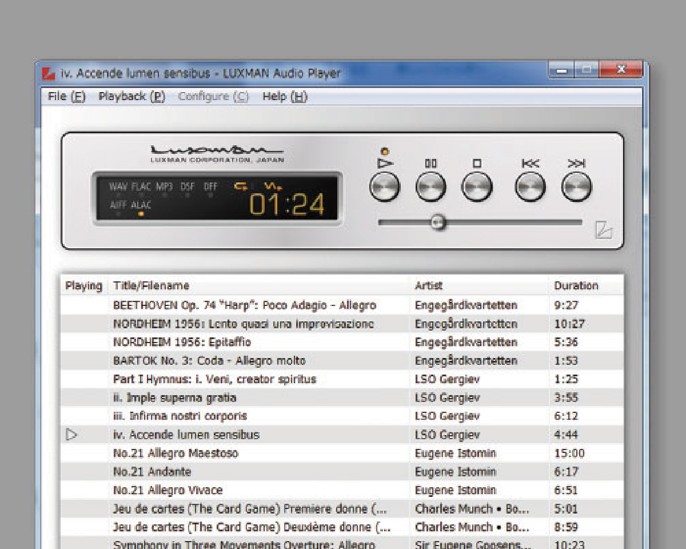Select iv. Accende lumen sensibus track title

tap(186, 435)
